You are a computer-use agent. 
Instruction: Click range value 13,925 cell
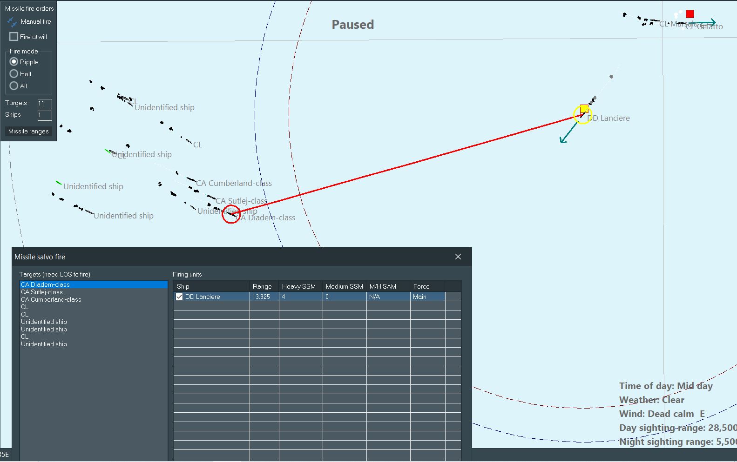pos(264,297)
